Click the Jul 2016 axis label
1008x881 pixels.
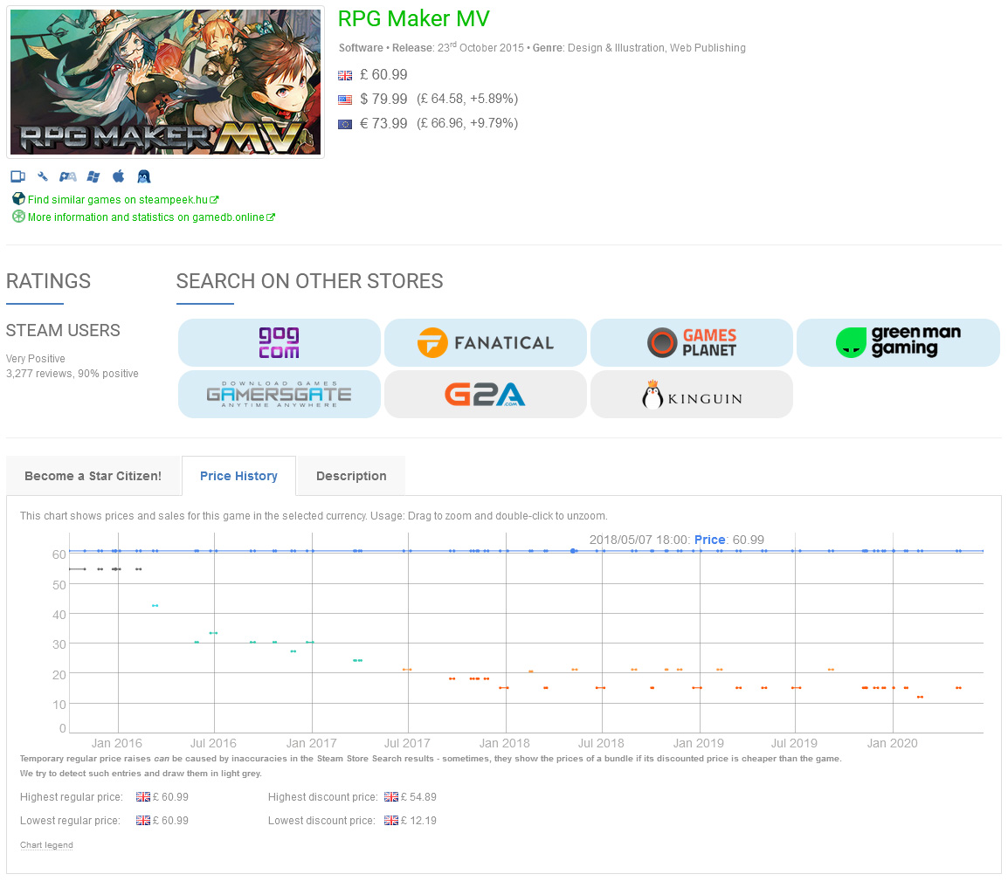[x=213, y=743]
